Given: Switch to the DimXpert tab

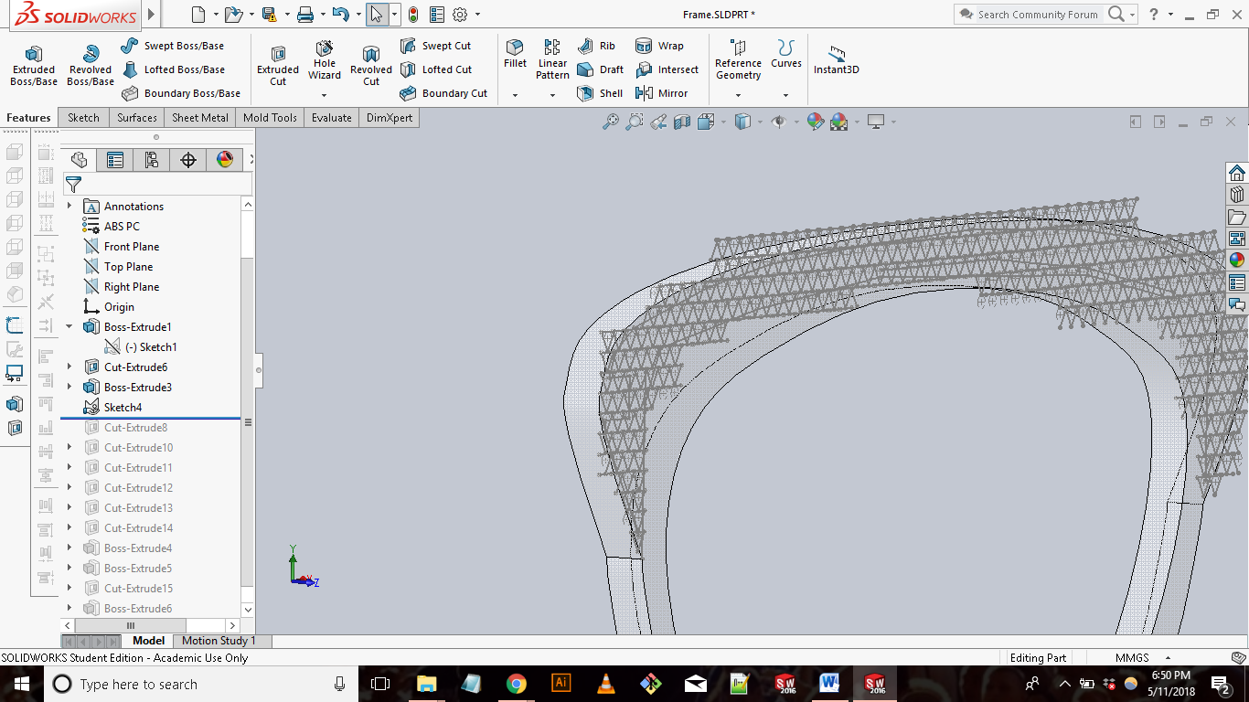Looking at the screenshot, I should coord(390,118).
